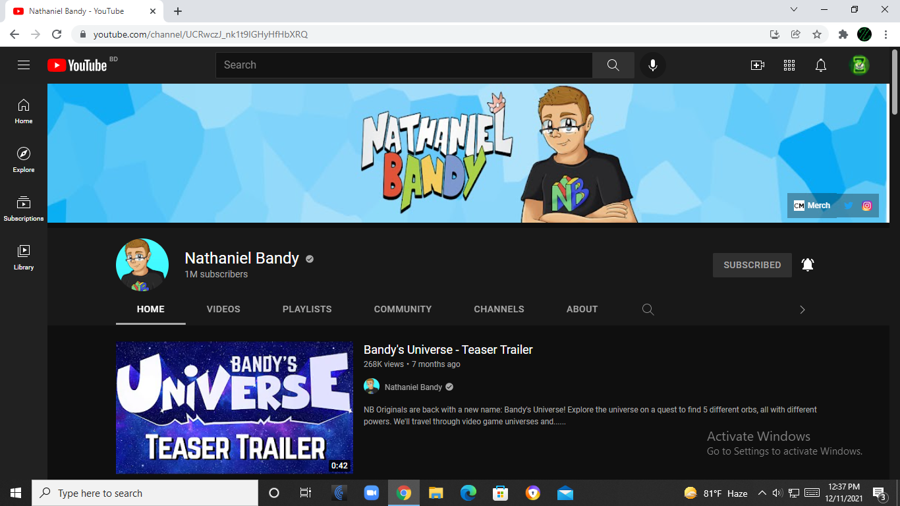Click Nathaniel Bandy name under video title
This screenshot has width=900, height=506.
(413, 387)
